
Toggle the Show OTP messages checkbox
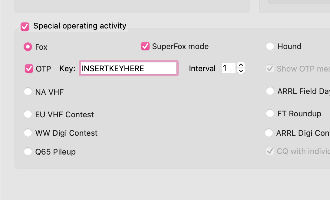coord(270,68)
